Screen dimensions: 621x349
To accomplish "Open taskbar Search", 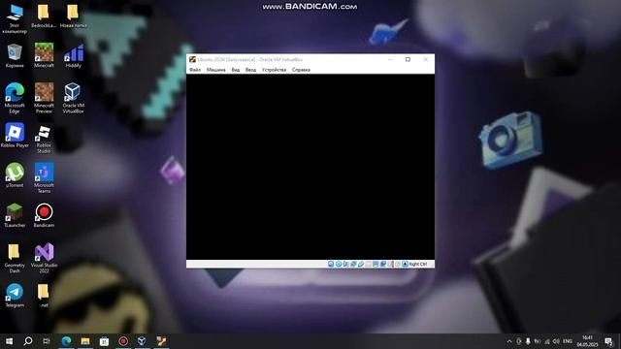I will pos(28,341).
